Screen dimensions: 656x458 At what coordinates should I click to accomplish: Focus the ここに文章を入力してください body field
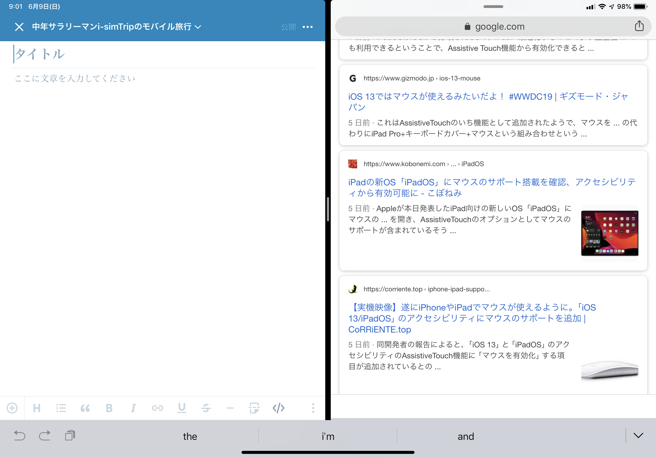(x=162, y=78)
